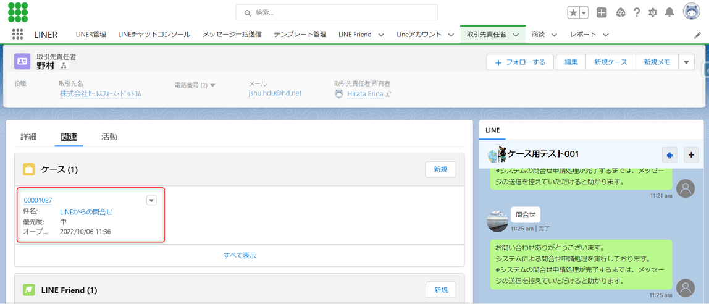Open the global actions plus icon

click(602, 12)
